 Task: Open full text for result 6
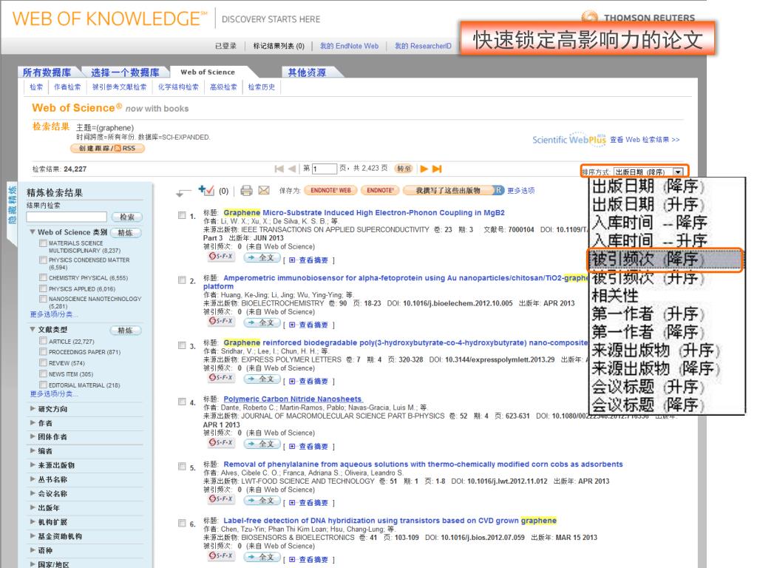pos(262,557)
